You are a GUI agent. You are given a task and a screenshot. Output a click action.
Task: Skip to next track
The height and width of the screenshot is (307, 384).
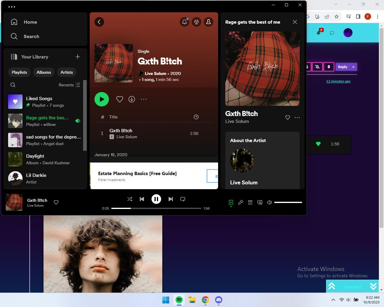[171, 199]
